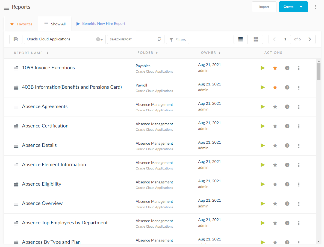Switch to list view layout

pyautogui.click(x=240, y=39)
